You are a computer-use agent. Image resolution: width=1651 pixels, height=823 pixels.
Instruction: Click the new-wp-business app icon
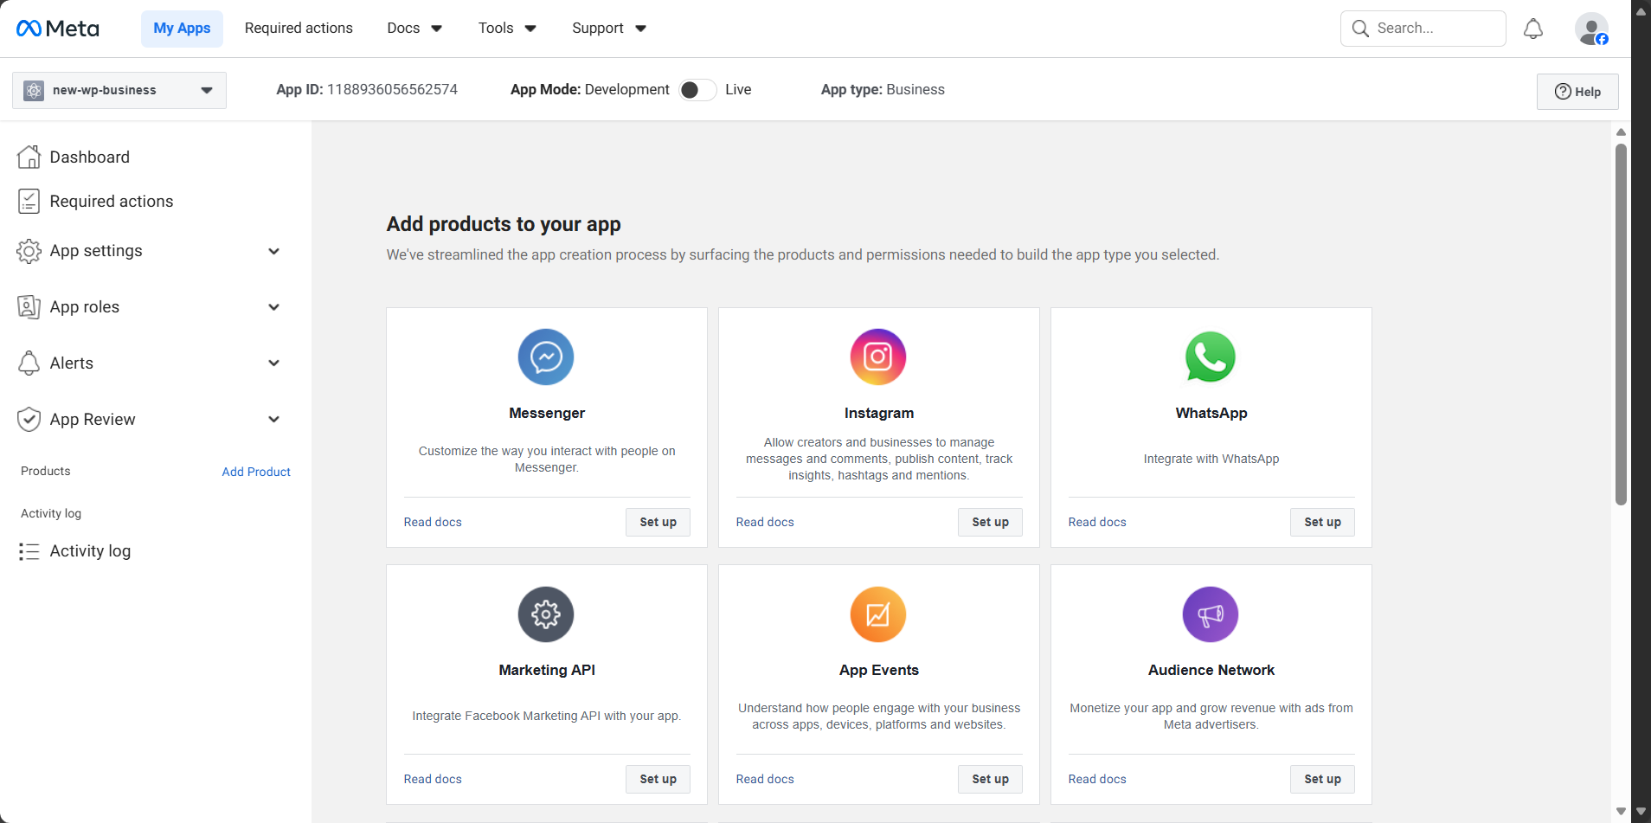tap(34, 90)
